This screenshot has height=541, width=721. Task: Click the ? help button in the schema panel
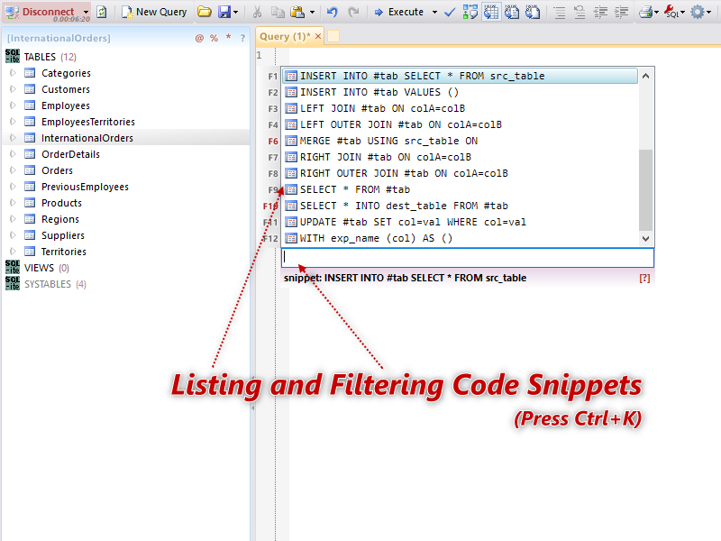point(242,38)
